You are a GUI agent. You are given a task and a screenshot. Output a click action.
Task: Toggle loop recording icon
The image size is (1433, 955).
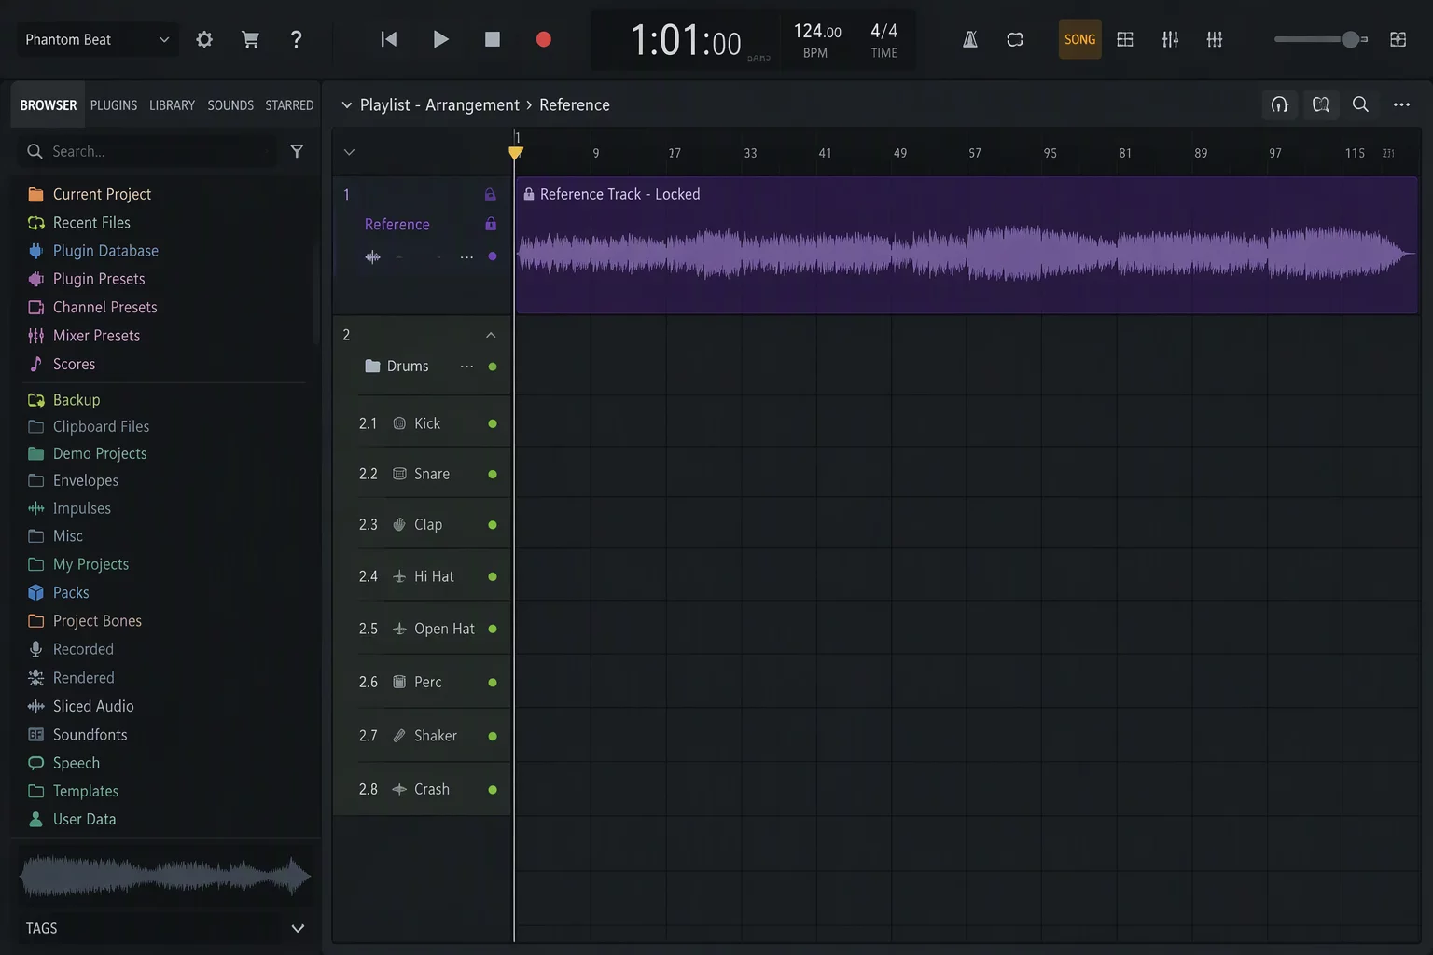[x=1015, y=39]
